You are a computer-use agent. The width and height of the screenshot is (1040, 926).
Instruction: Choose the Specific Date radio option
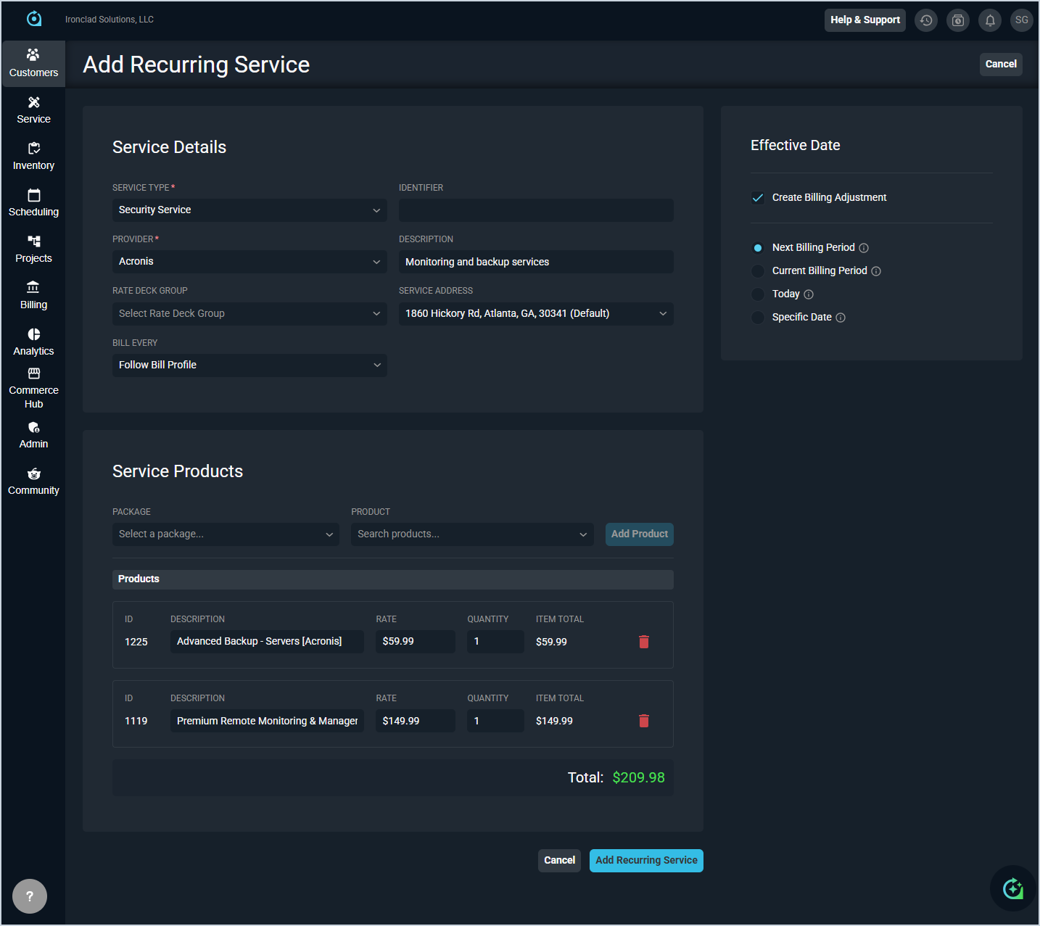[x=758, y=318]
